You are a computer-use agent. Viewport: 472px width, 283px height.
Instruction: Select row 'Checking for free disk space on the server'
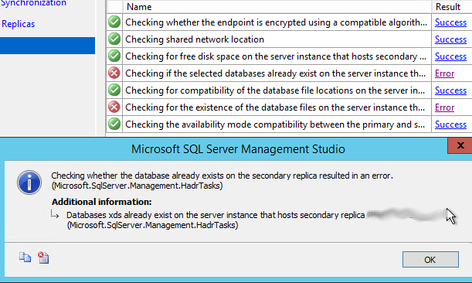tap(289, 56)
